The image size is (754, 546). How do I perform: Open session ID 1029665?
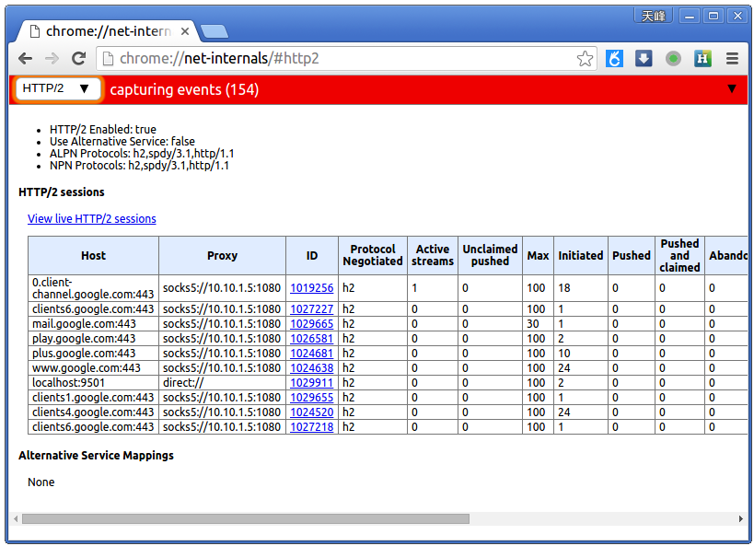pyautogui.click(x=311, y=324)
